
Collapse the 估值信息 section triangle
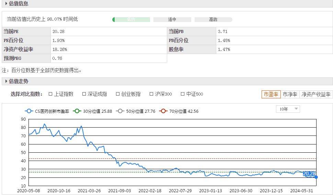click(x=7, y=4)
